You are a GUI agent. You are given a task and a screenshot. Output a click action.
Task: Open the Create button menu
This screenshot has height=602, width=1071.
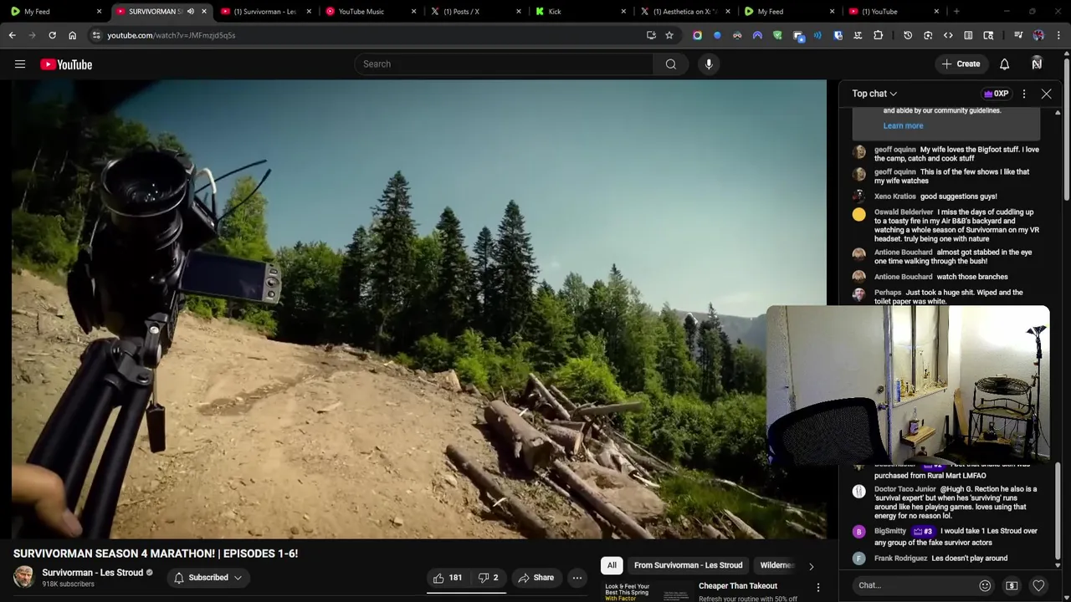(961, 64)
